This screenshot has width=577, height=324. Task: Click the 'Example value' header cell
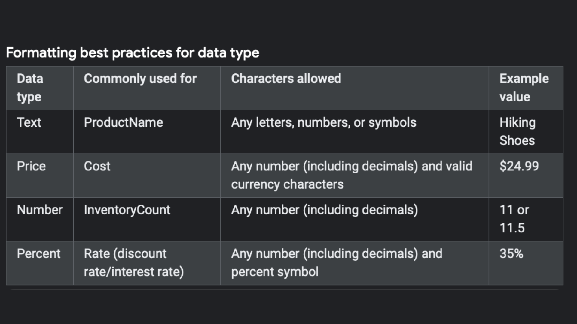coord(526,88)
